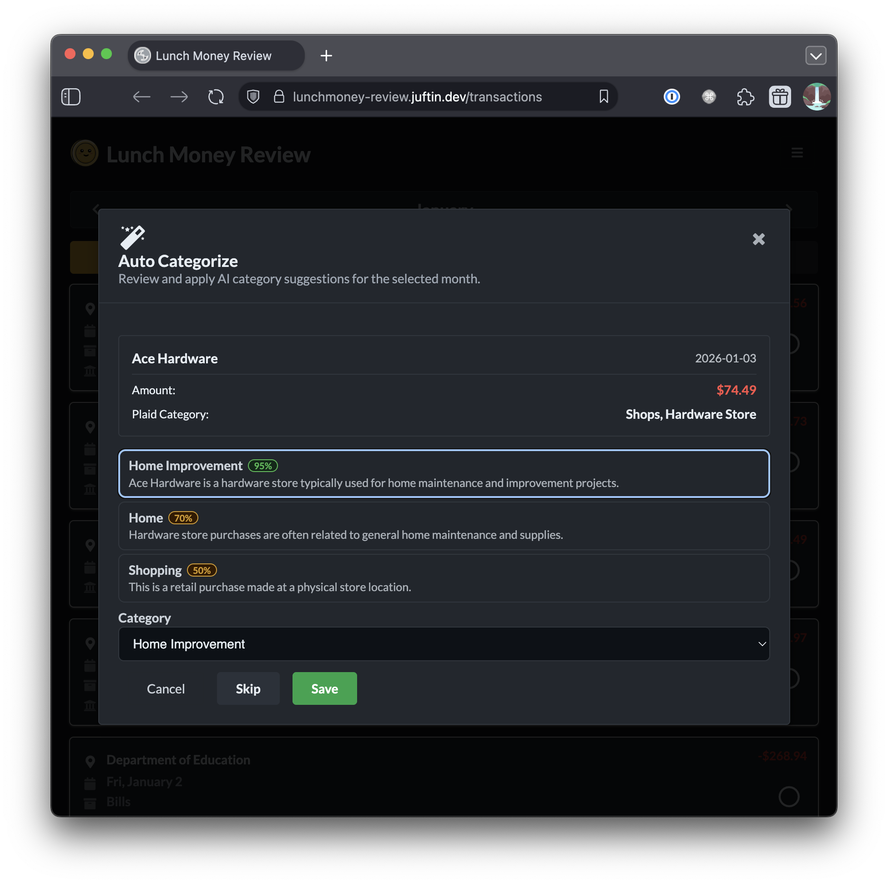Click the Skip button
Screen dimensions: 888x884
[x=248, y=689]
